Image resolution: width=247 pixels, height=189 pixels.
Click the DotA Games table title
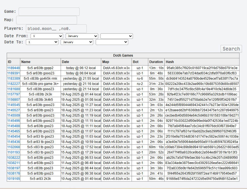[x=123, y=56]
